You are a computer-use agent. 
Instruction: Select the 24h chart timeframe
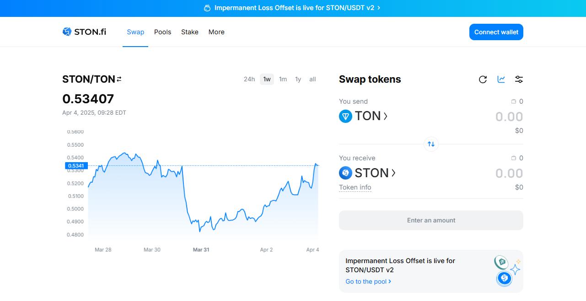point(249,79)
